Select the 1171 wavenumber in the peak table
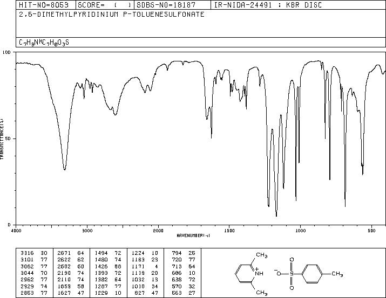This screenshot has height=298, width=386. [x=138, y=266]
